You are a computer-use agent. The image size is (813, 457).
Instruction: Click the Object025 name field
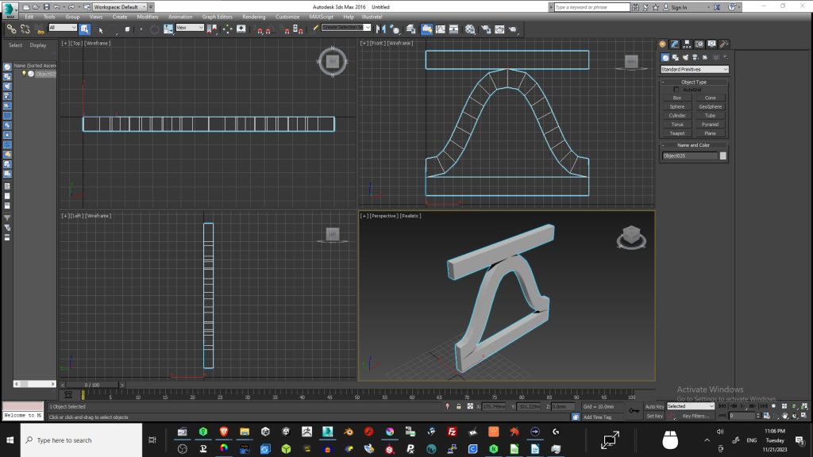click(690, 156)
